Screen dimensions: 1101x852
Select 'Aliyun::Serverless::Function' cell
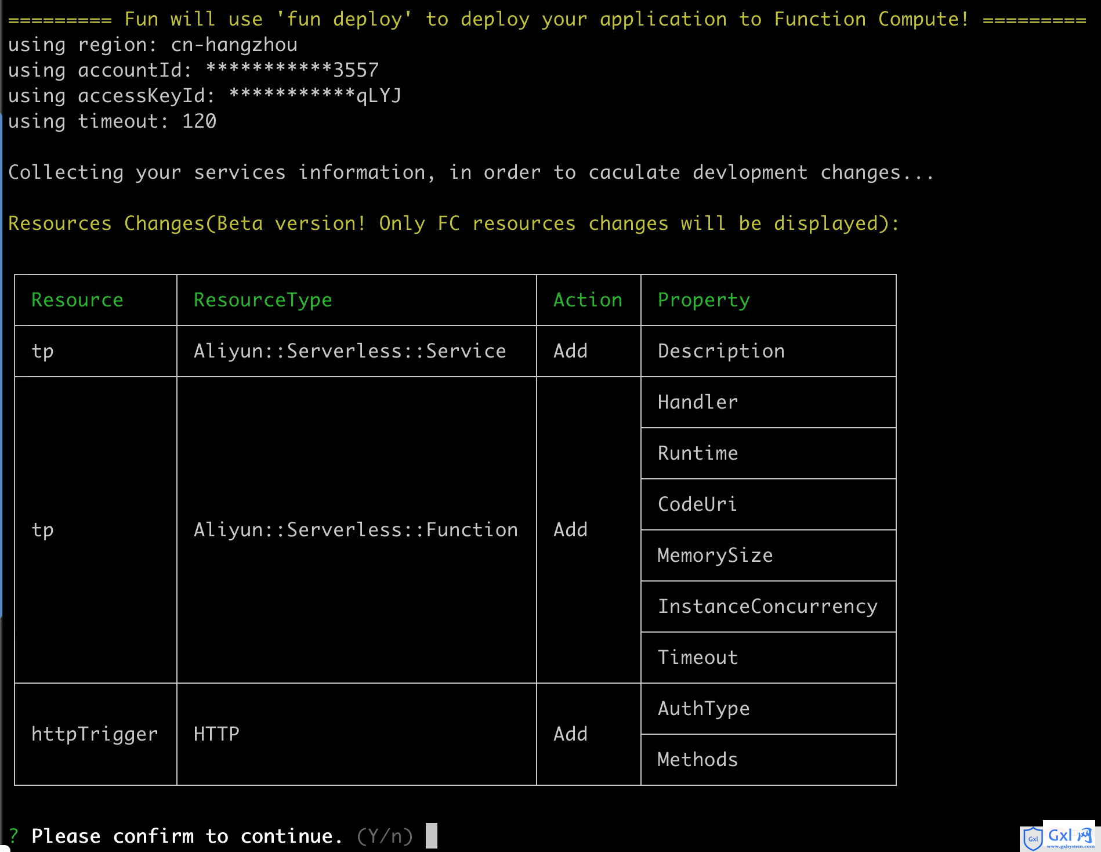click(x=356, y=530)
